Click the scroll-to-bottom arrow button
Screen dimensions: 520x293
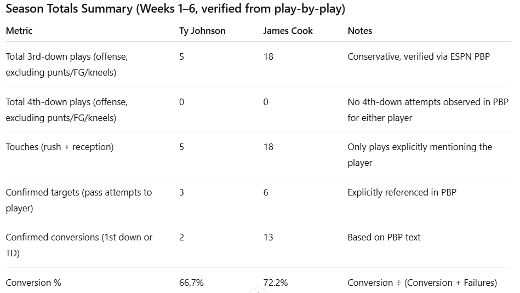tap(257, 290)
